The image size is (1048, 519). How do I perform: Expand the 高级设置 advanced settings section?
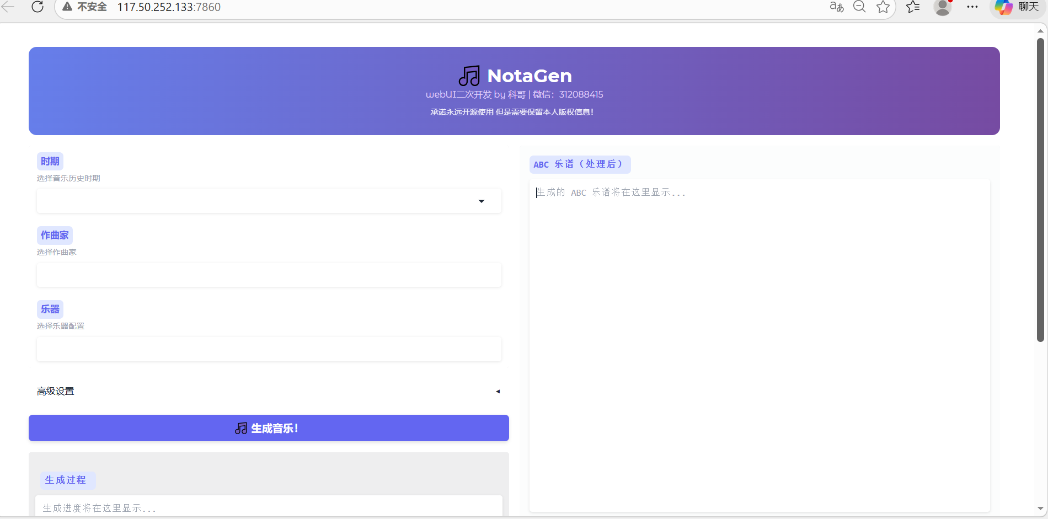269,391
